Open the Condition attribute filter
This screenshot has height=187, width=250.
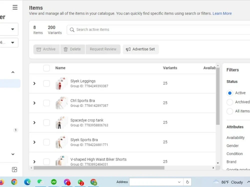tap(234, 154)
